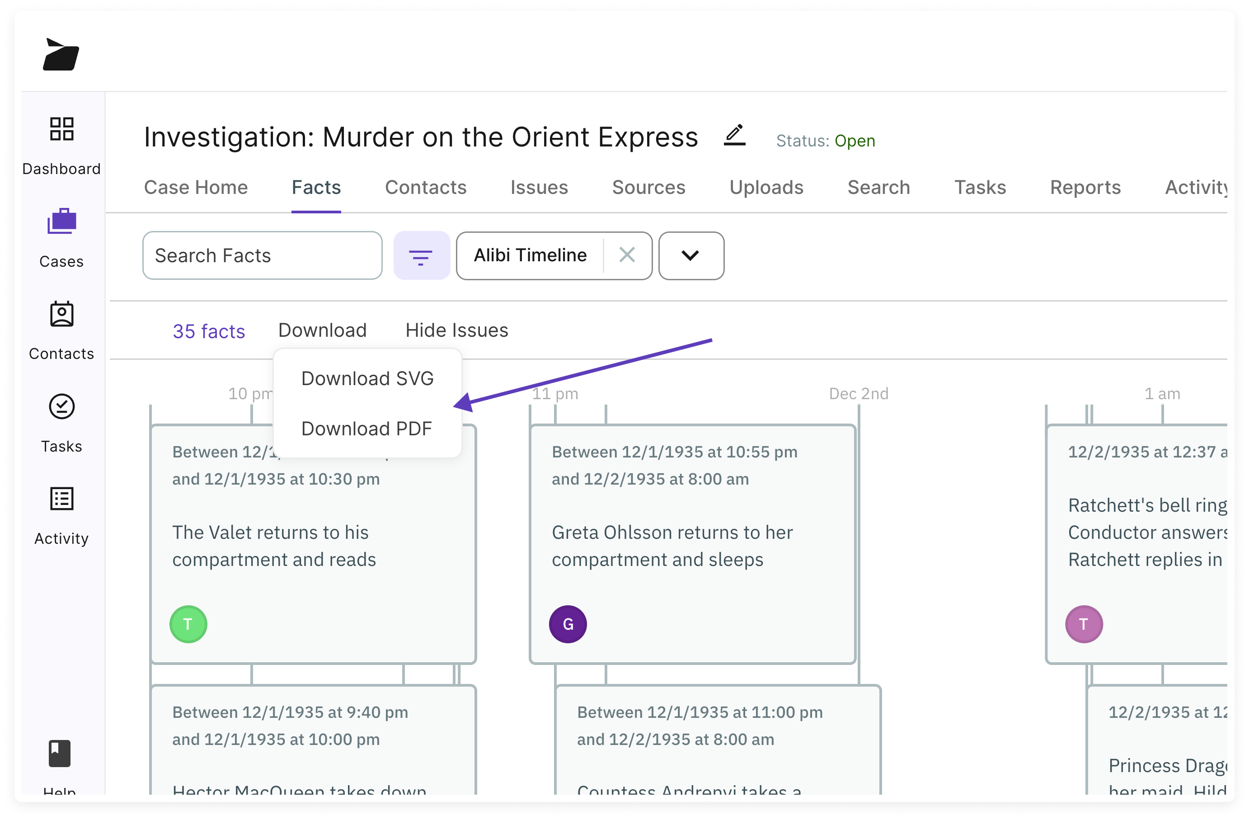This screenshot has height=820, width=1249.
Task: Click the Help book icon
Action: point(59,754)
